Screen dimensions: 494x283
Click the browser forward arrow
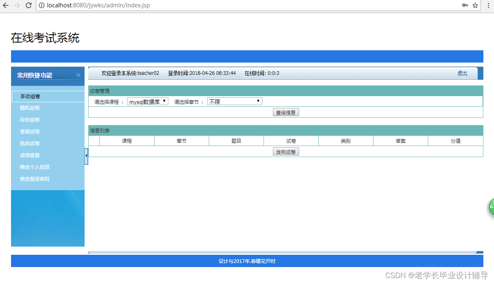[x=17, y=6]
